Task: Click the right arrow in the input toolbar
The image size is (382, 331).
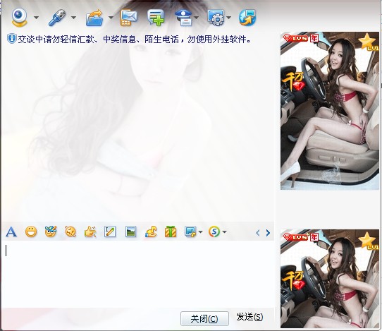Action: (268, 233)
